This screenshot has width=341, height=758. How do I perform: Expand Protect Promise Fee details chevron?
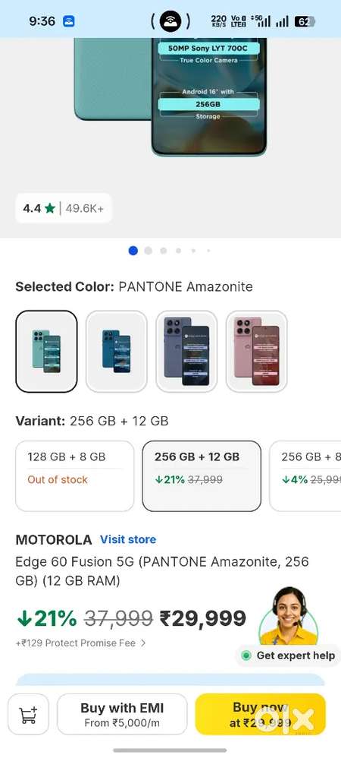coord(142,643)
